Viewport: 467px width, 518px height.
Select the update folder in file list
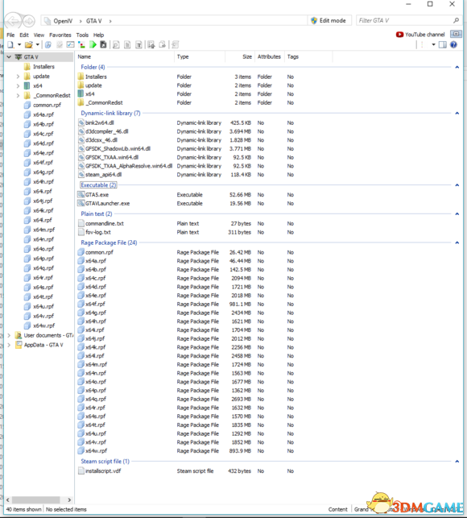point(93,85)
